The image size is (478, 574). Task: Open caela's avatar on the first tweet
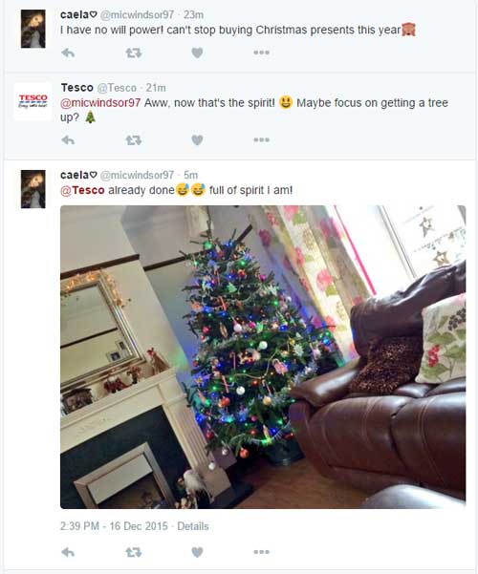(x=33, y=29)
